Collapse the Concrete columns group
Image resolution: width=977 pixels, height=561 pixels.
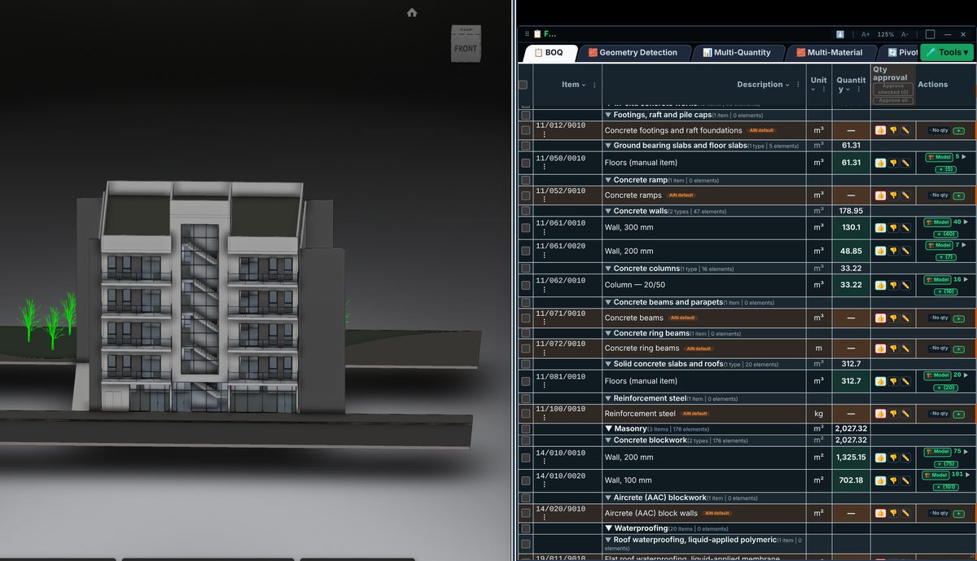[x=608, y=269]
